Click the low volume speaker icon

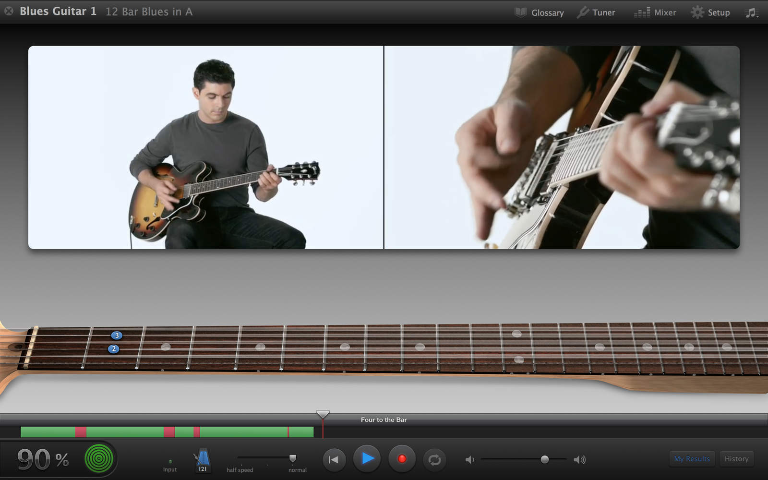[x=469, y=460]
